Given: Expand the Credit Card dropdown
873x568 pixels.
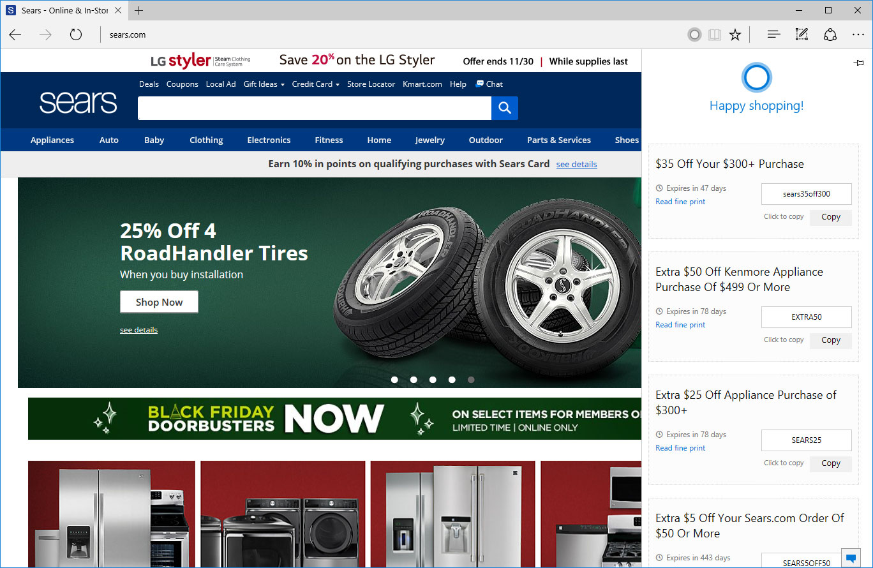Looking at the screenshot, I should tap(316, 84).
